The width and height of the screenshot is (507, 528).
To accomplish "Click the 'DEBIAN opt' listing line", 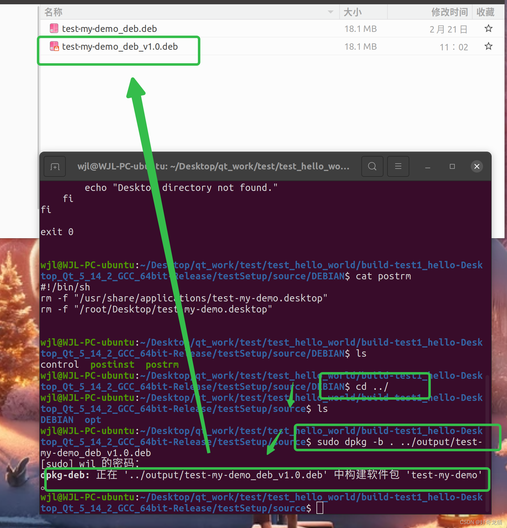I will pyautogui.click(x=71, y=420).
